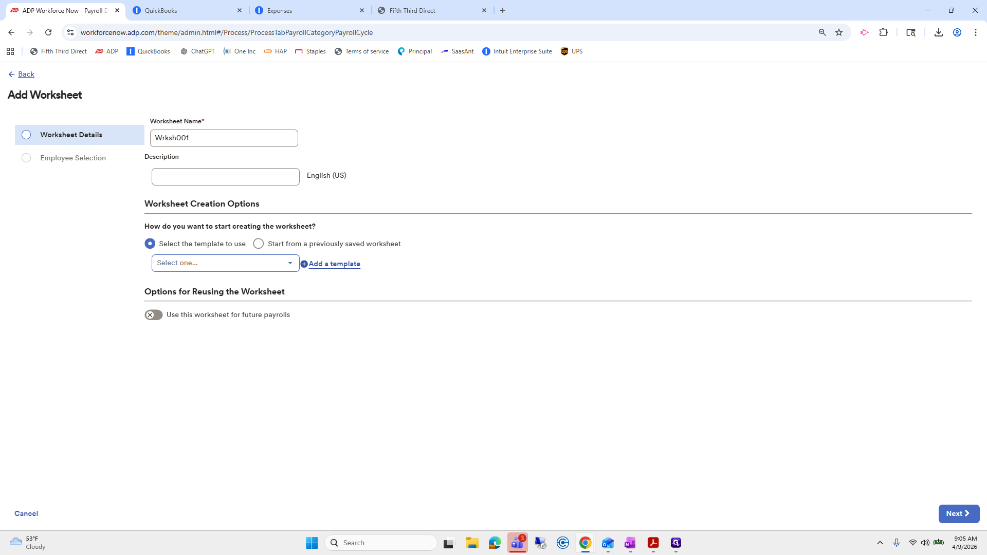
Task: Open the ChatGPT bookmark
Action: [197, 51]
